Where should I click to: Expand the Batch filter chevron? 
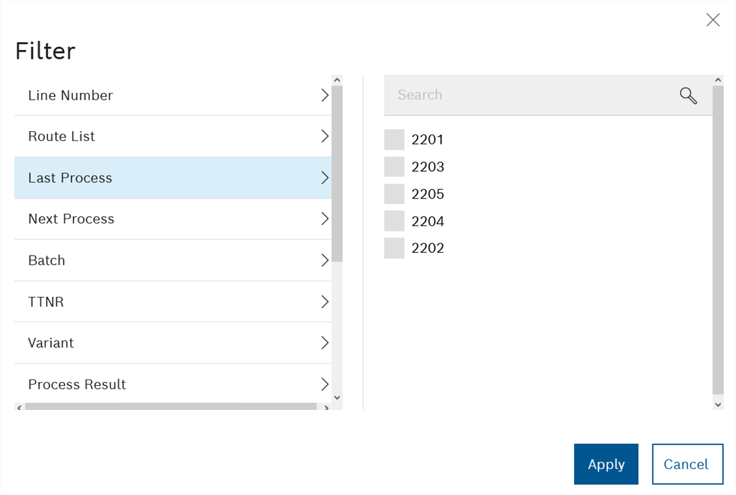[x=325, y=260]
